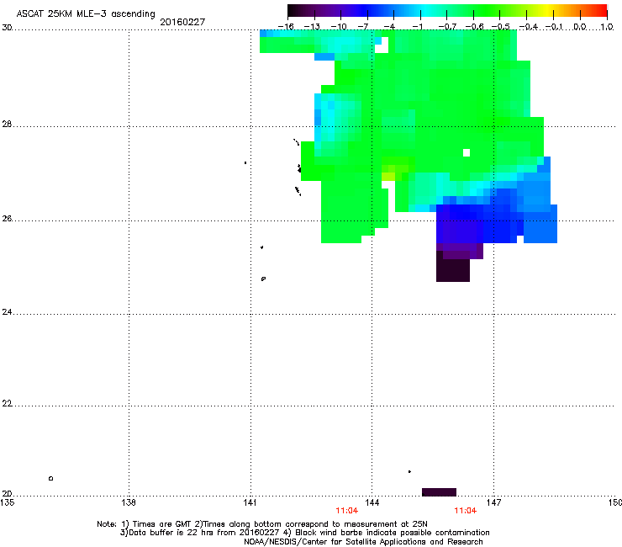Click latitude label 30

point(7,28)
